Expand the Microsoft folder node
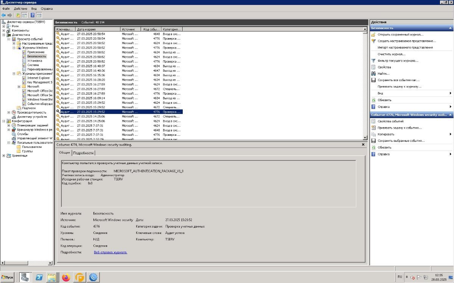This screenshot has height=283, width=454. click(19, 86)
